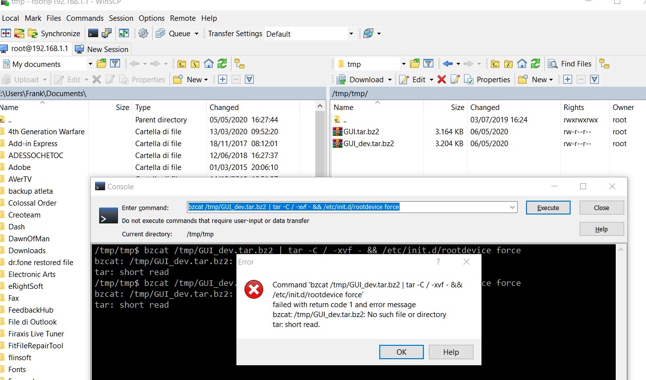This screenshot has height=380, width=646.
Task: Select GUI_dev.tar.bz2 remote file
Action: (x=369, y=144)
